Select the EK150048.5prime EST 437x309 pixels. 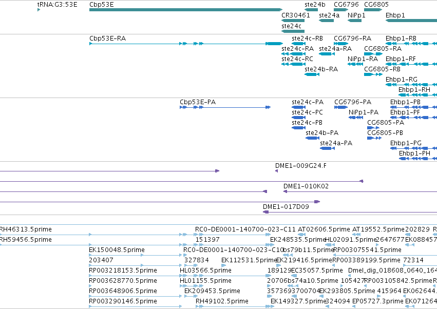(x=135, y=255)
